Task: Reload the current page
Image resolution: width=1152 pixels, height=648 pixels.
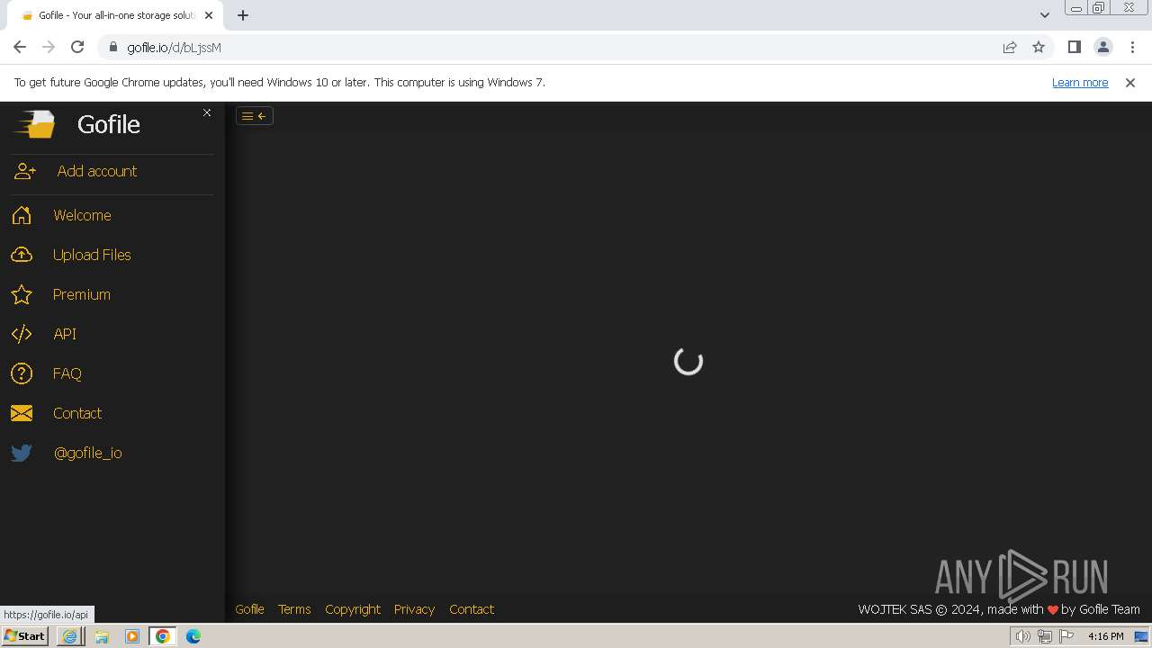Action: (77, 47)
